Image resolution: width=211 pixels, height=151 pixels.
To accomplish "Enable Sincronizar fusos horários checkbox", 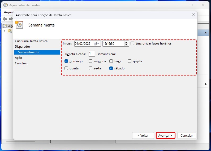I will coord(132,43).
